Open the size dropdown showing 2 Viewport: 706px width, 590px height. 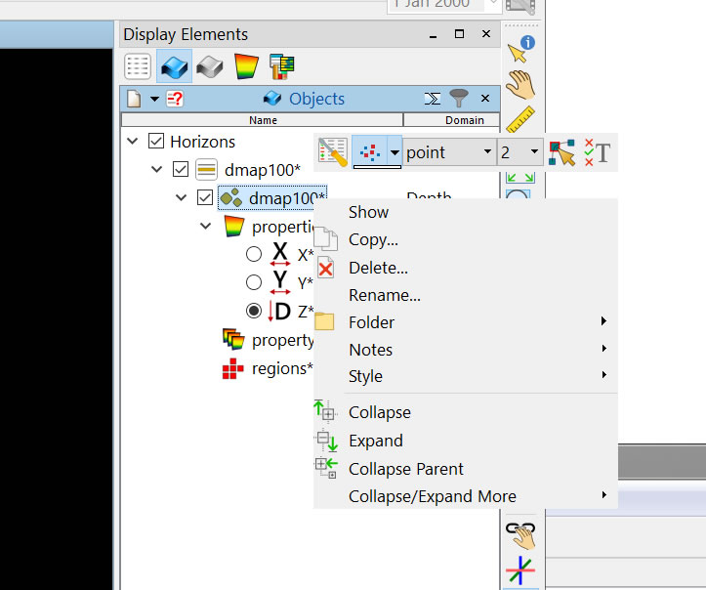(x=519, y=152)
